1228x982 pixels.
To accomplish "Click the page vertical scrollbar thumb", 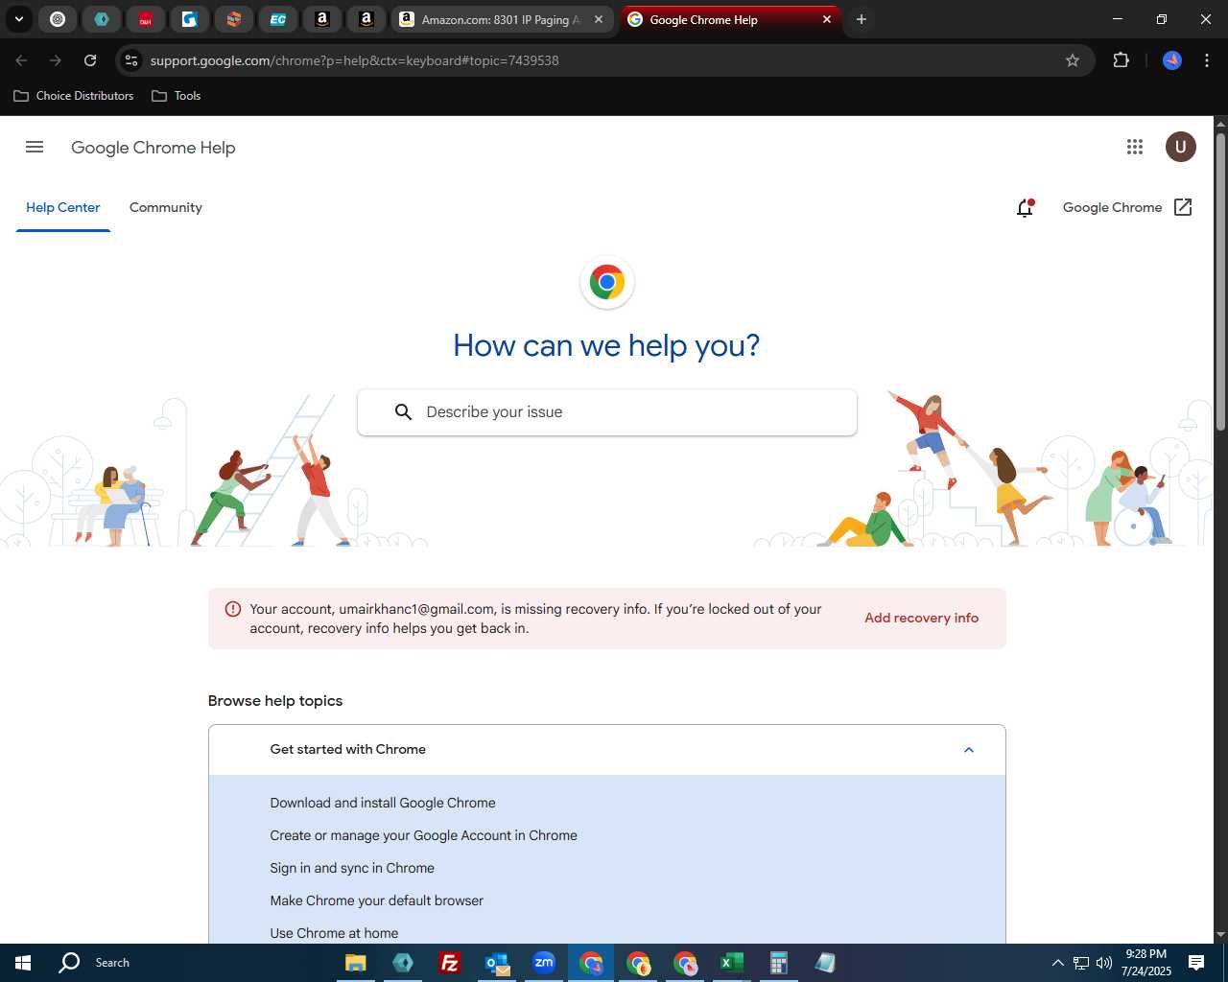I will click(1220, 281).
